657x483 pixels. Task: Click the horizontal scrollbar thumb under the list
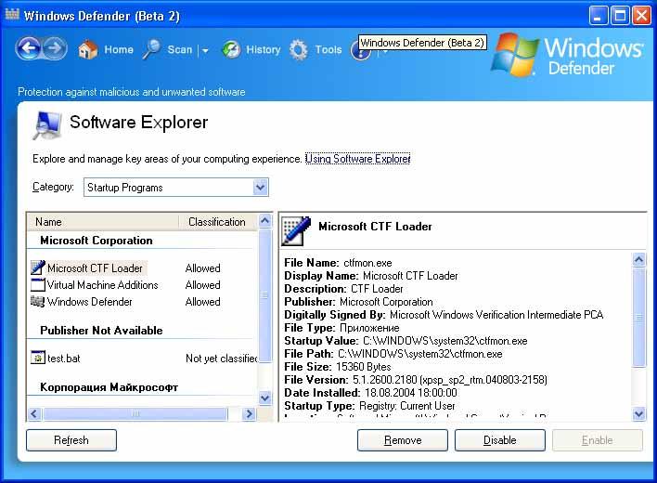135,414
